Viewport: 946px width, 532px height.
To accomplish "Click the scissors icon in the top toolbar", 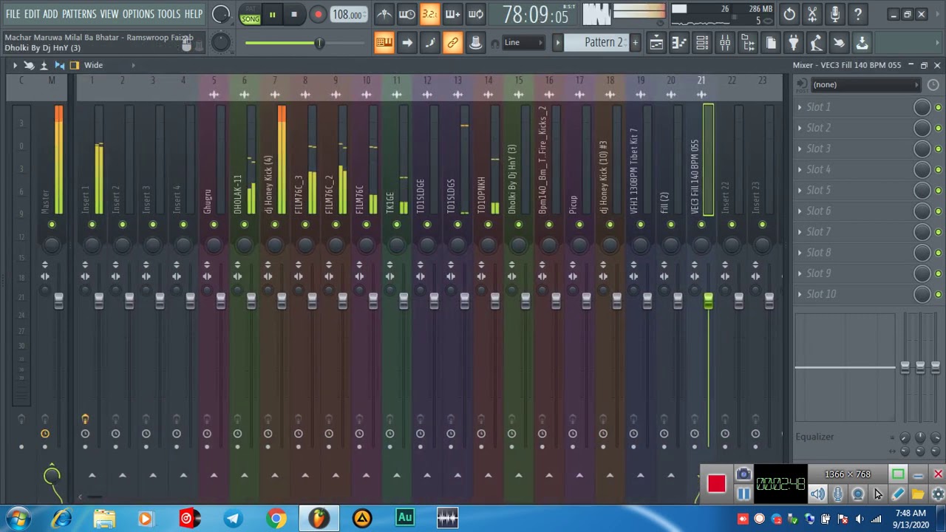I will pyautogui.click(x=812, y=14).
